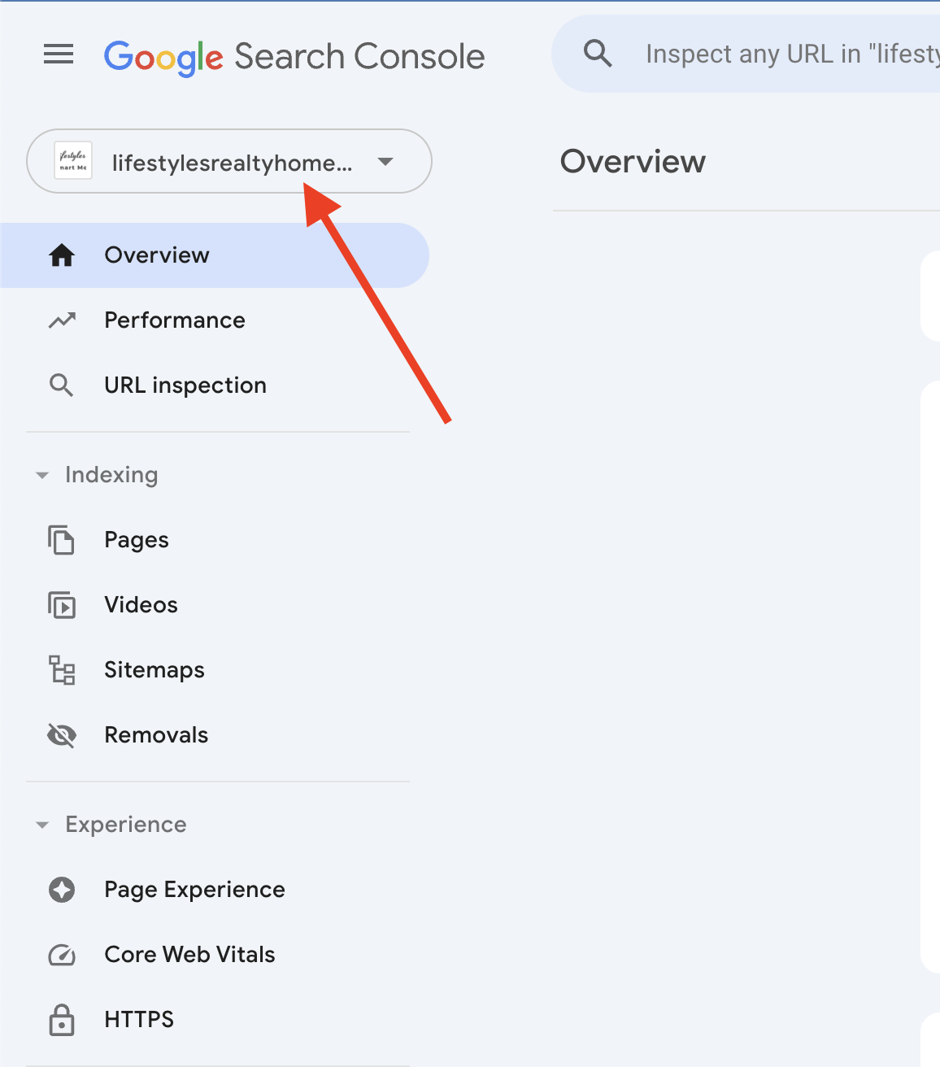Viewport: 940px width, 1067px height.
Task: Click the Videos play icon
Action: (62, 605)
